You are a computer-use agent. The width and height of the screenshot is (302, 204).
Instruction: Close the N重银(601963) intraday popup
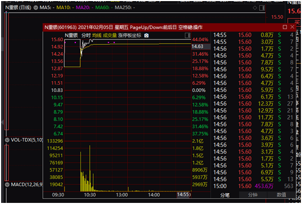click(292, 27)
